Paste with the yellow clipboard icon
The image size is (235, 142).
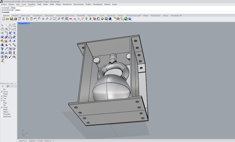click(31, 19)
